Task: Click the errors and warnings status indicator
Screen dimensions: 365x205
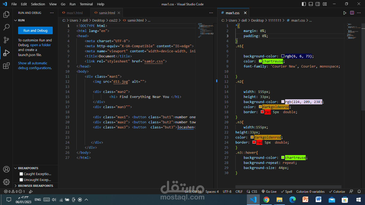Action: point(14,191)
